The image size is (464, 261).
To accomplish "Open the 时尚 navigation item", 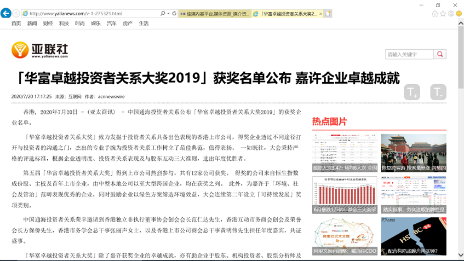I will click(x=79, y=24).
